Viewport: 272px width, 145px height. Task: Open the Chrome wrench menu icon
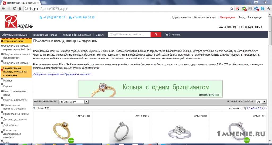point(269,8)
